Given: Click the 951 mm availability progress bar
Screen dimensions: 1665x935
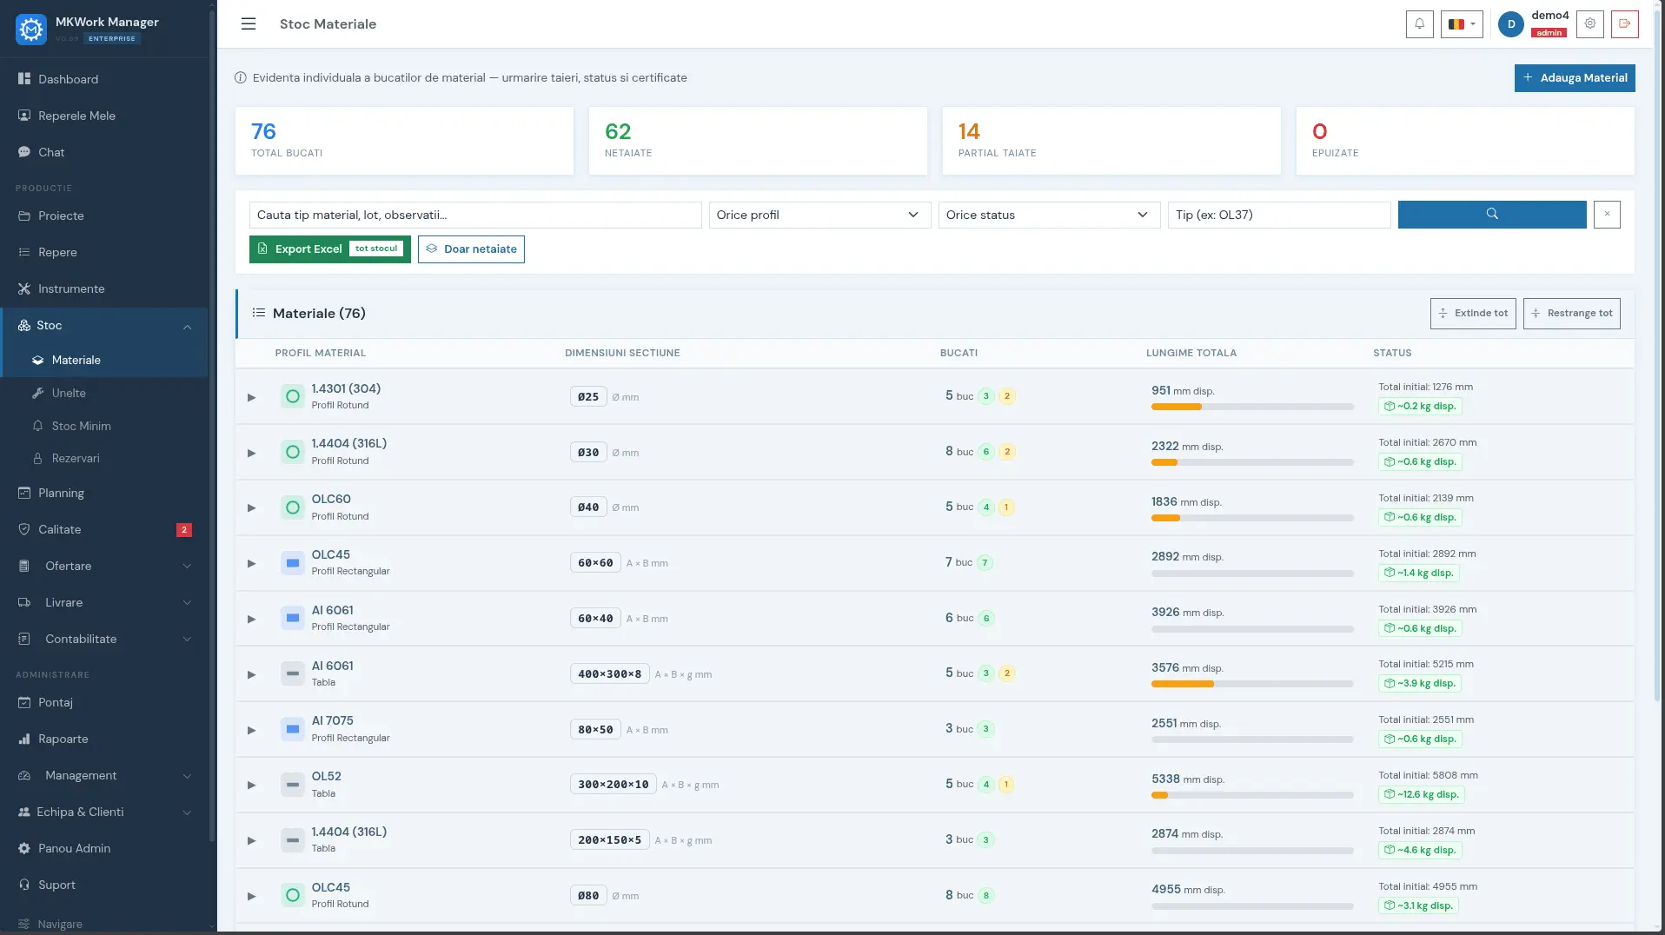Looking at the screenshot, I should pos(1252,407).
